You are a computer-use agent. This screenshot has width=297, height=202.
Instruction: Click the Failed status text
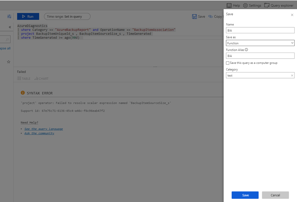21,72
